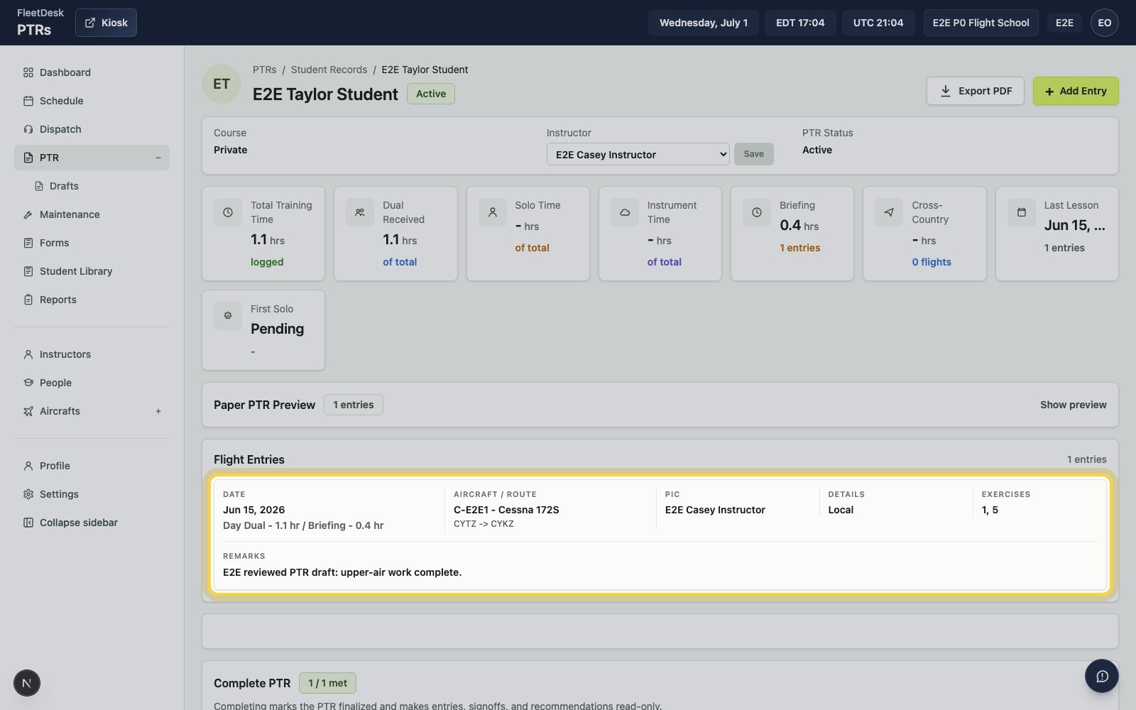Screen dimensions: 1136x710
Task: Click the Drafts file icon
Action: click(x=39, y=186)
